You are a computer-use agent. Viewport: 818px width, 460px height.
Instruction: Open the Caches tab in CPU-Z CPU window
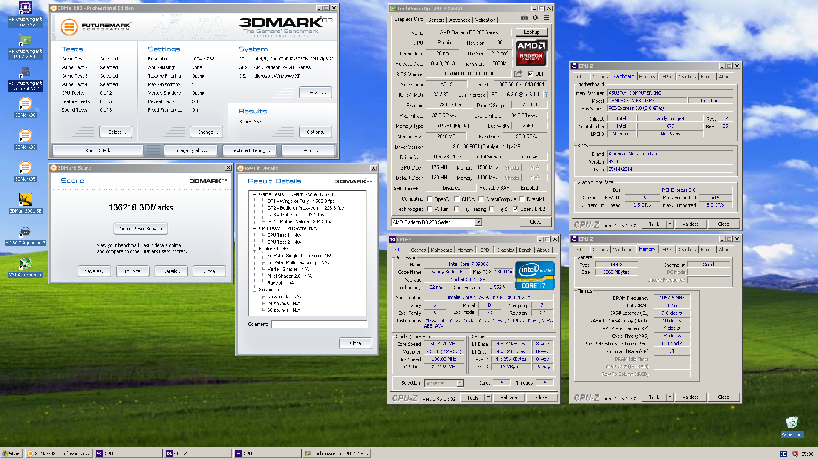(x=418, y=250)
